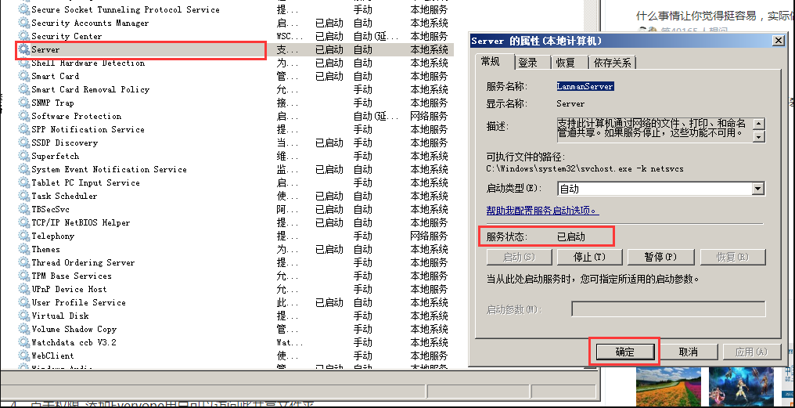Click the gear icon for Shell Hardware Detection

(23, 63)
